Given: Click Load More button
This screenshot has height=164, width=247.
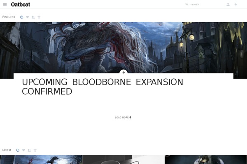Looking at the screenshot, I should [123, 117].
